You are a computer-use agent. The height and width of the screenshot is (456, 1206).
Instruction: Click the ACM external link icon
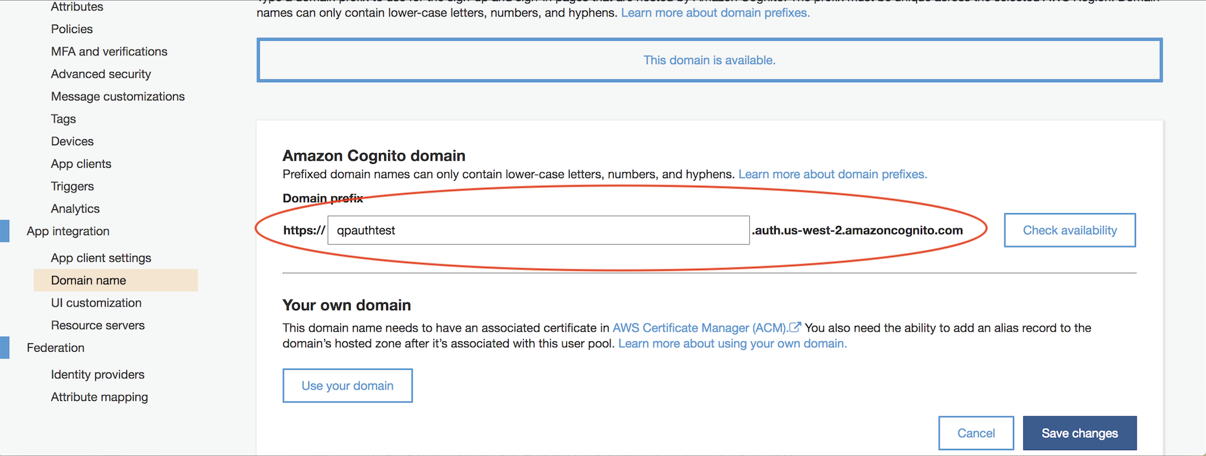click(795, 327)
